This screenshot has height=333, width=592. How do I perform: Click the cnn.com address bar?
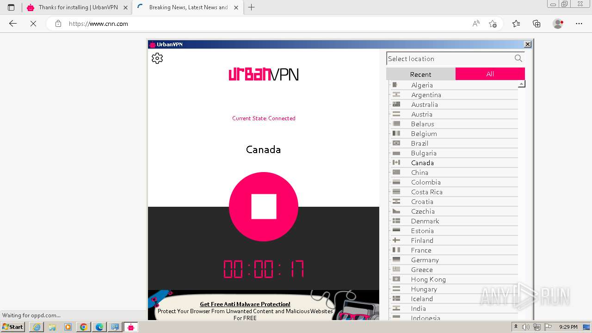point(268,24)
